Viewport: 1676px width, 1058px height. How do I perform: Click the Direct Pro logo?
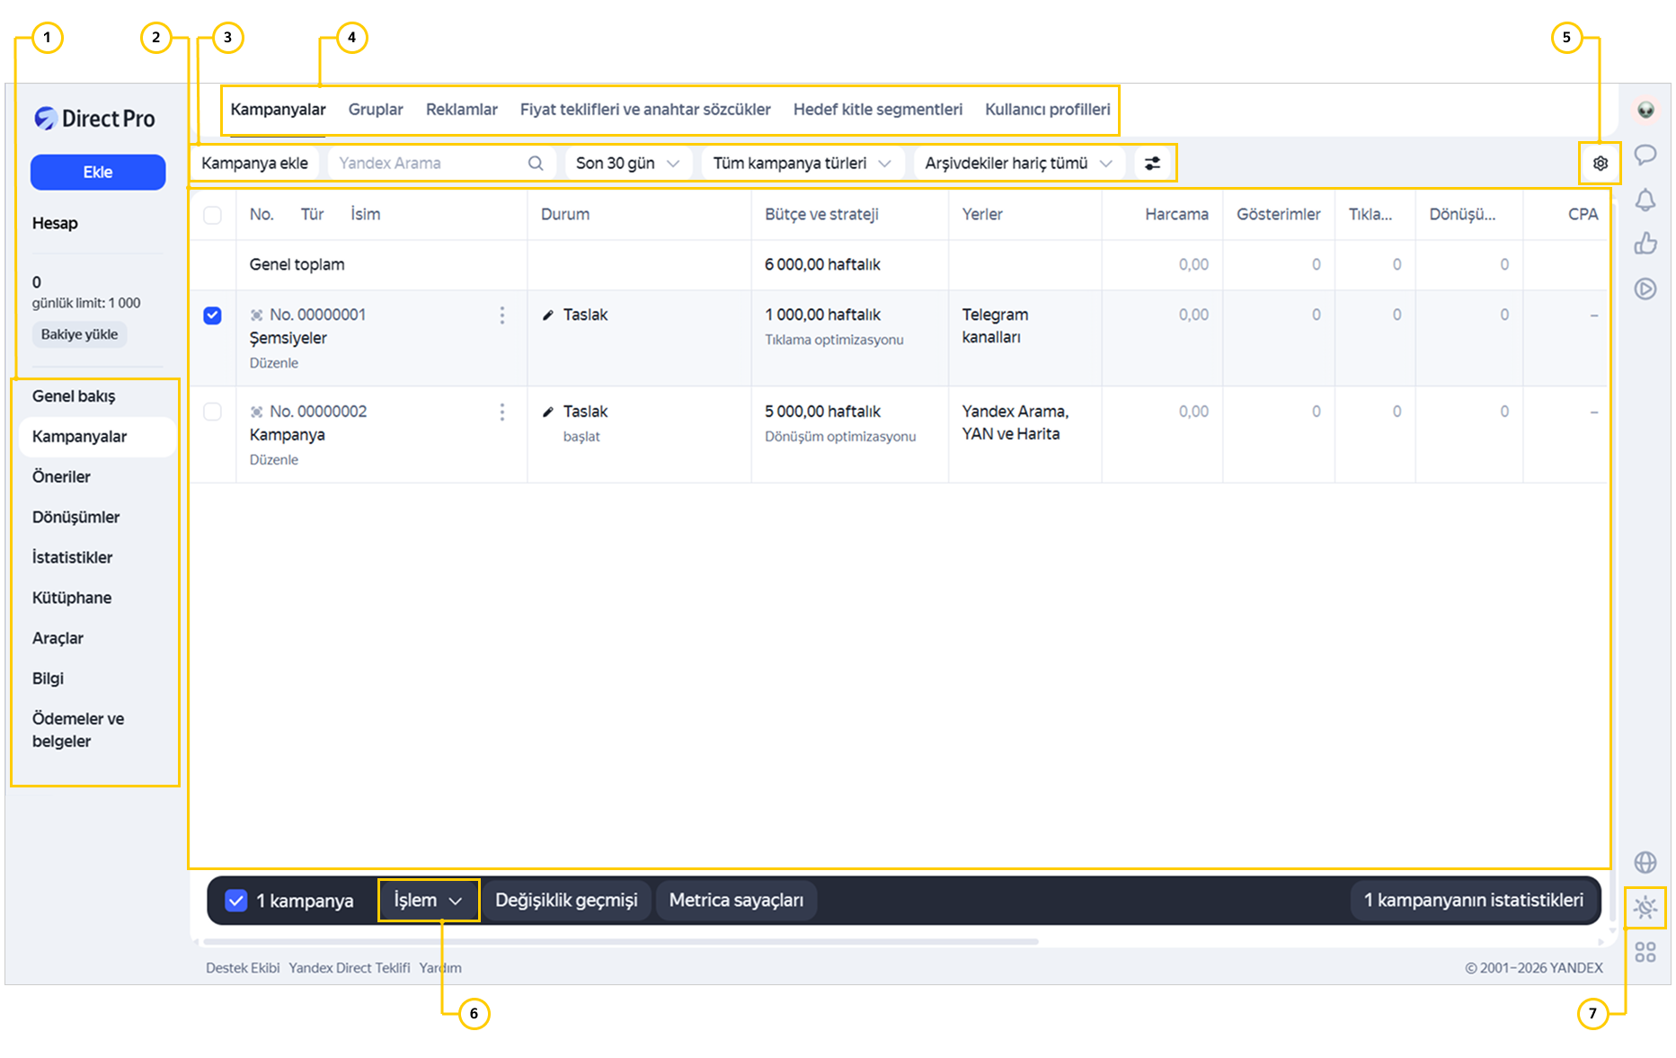(94, 119)
